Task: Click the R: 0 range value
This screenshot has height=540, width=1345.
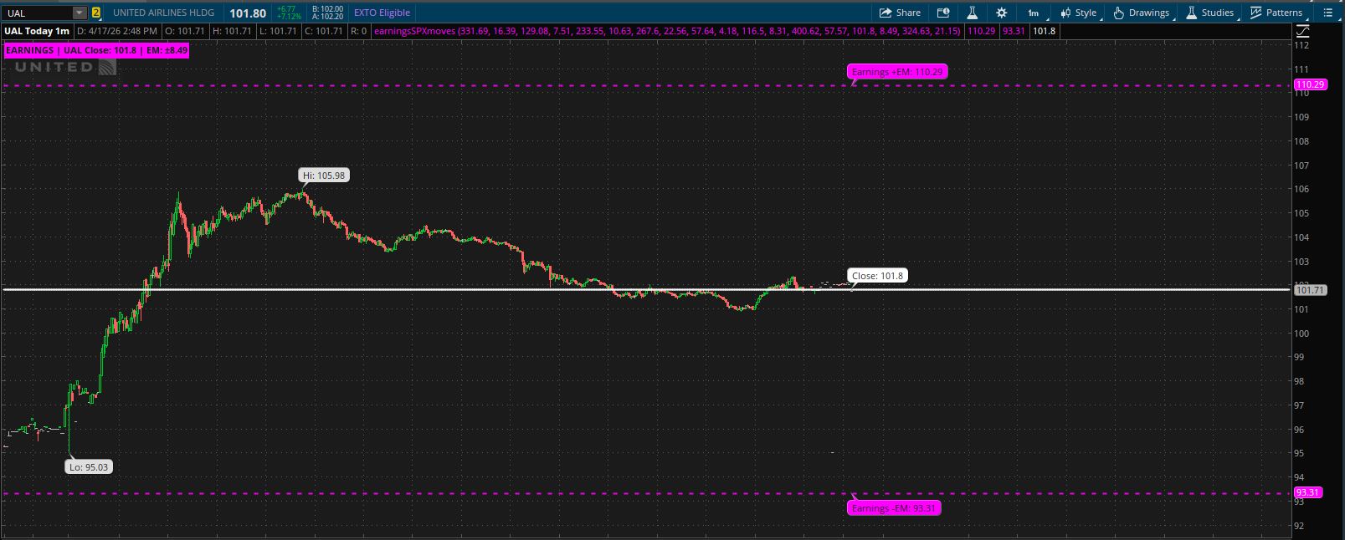Action: (x=358, y=31)
